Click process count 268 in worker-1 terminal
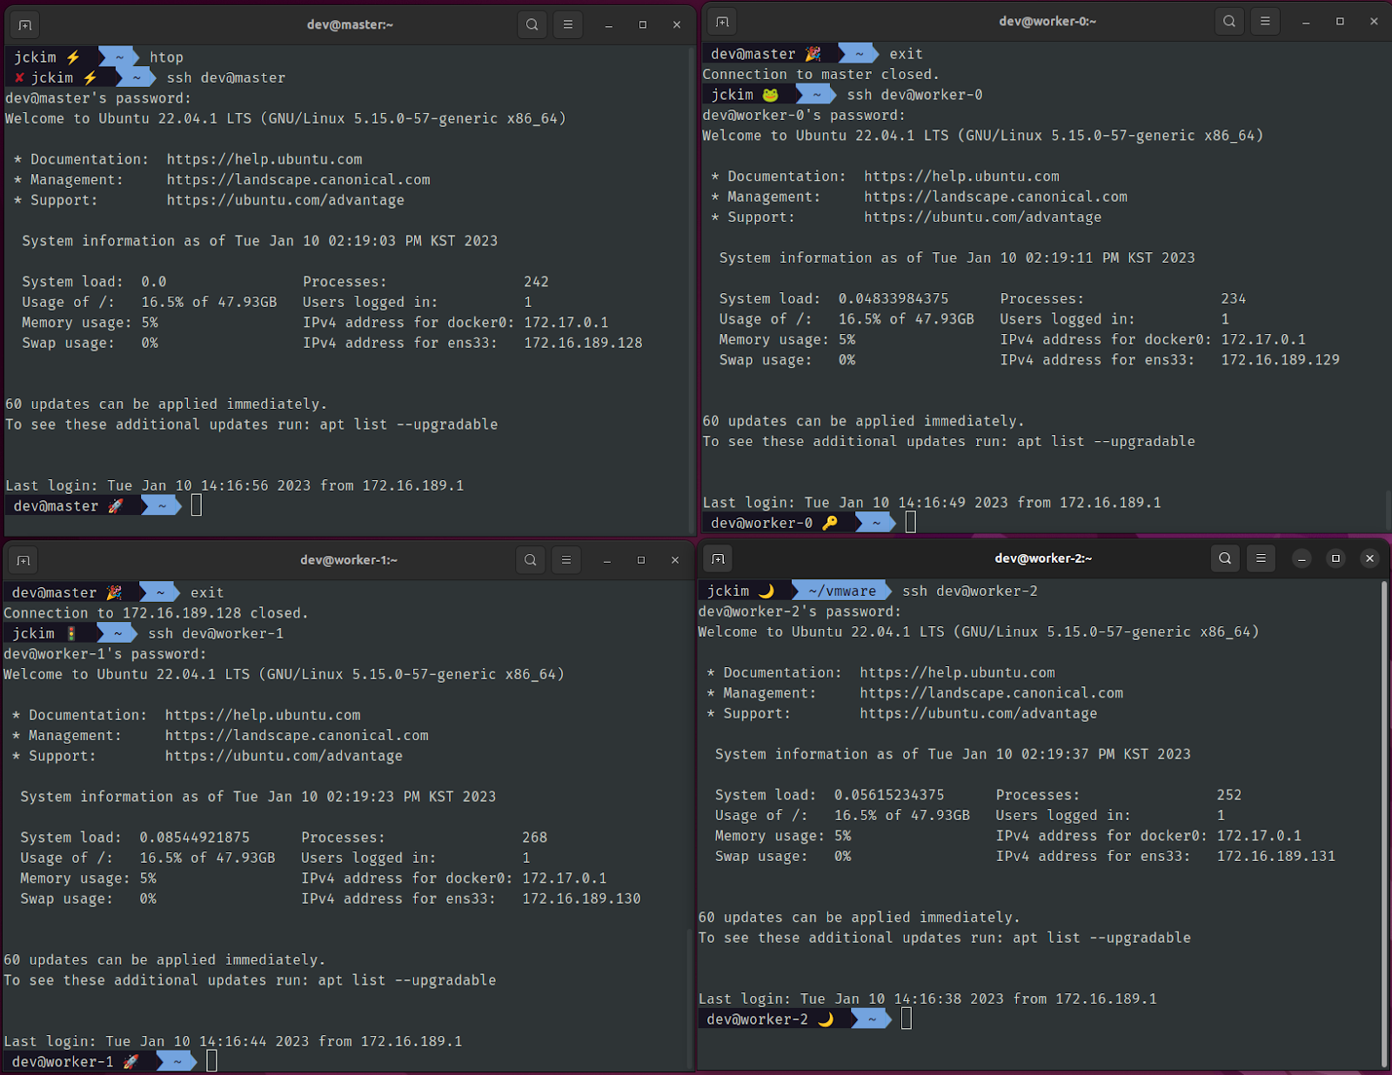This screenshot has height=1075, width=1392. click(534, 838)
